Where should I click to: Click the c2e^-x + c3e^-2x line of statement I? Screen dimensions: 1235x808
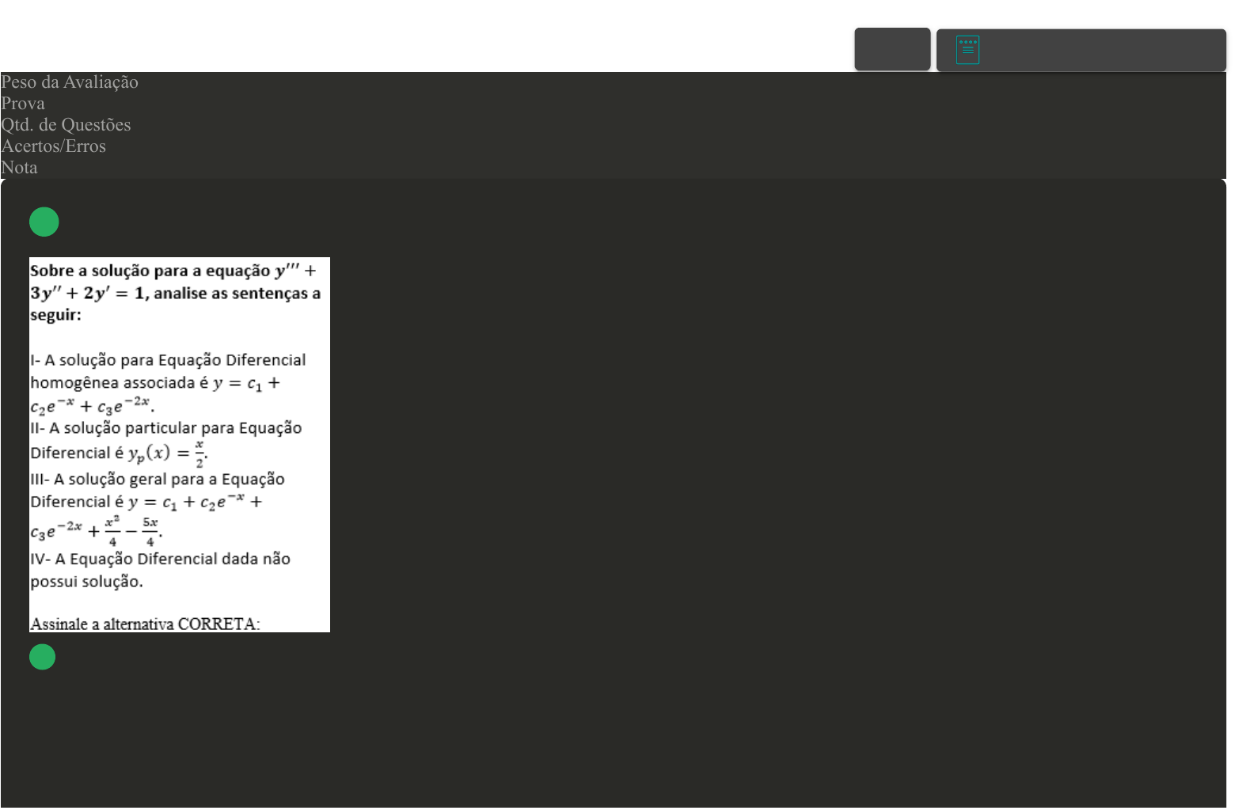91,406
